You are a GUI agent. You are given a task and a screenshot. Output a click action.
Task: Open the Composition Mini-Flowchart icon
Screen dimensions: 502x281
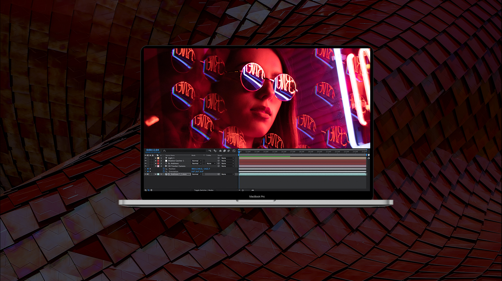[210, 151]
